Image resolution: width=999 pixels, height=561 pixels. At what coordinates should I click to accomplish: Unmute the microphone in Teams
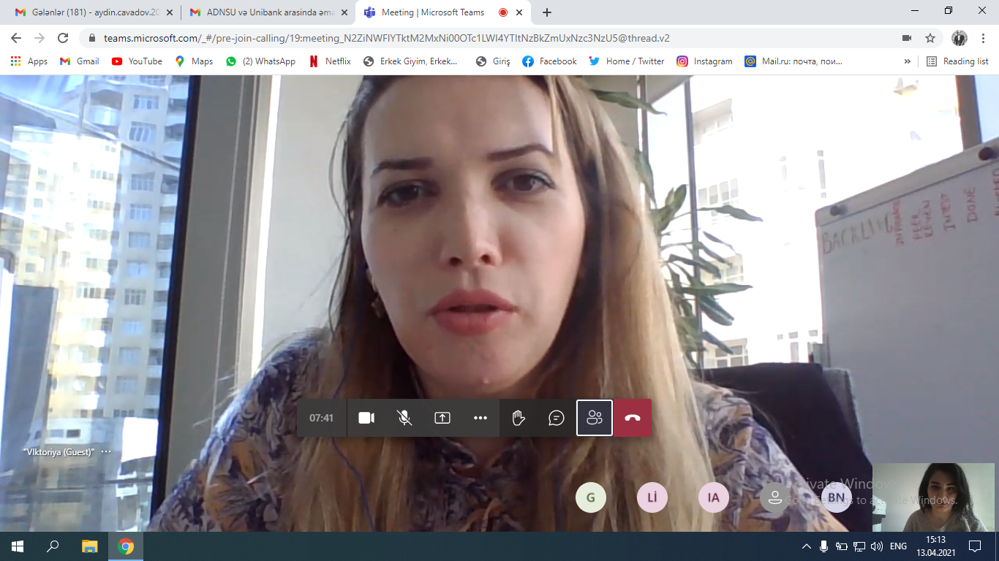(404, 418)
